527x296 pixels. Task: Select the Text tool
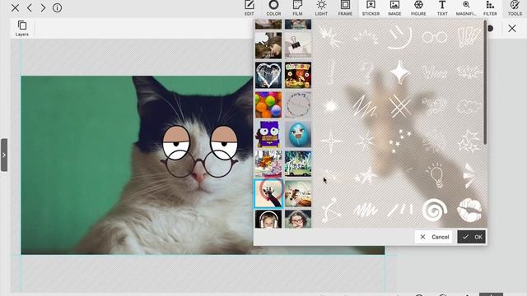pyautogui.click(x=442, y=8)
